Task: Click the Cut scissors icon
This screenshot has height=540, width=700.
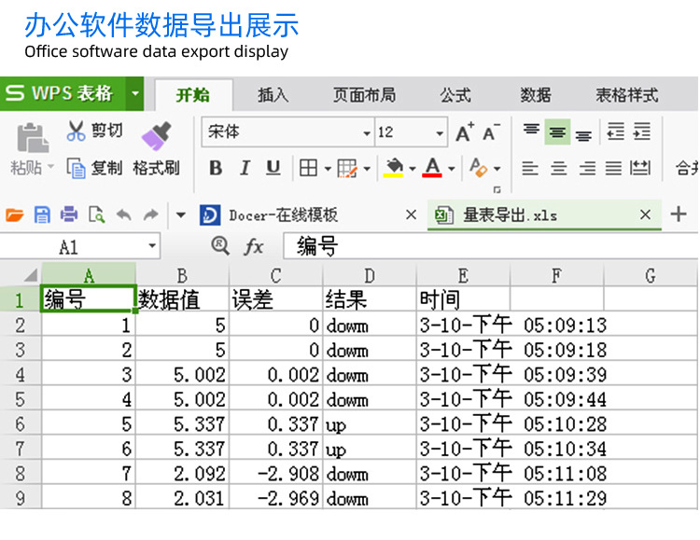Action: 76,131
